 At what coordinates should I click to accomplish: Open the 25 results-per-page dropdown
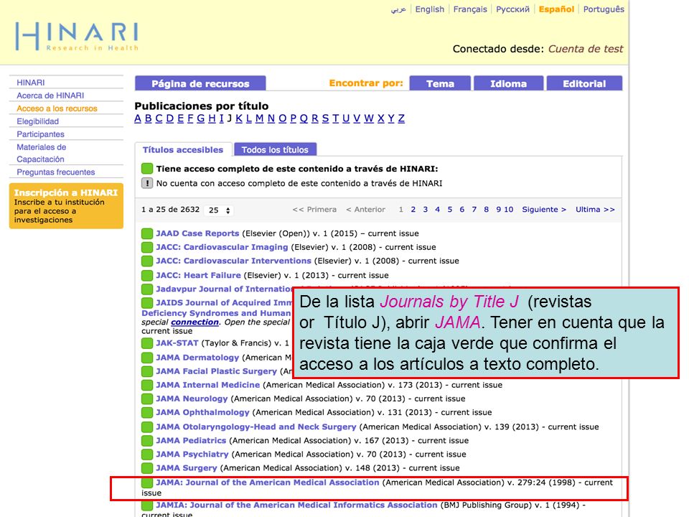point(219,210)
